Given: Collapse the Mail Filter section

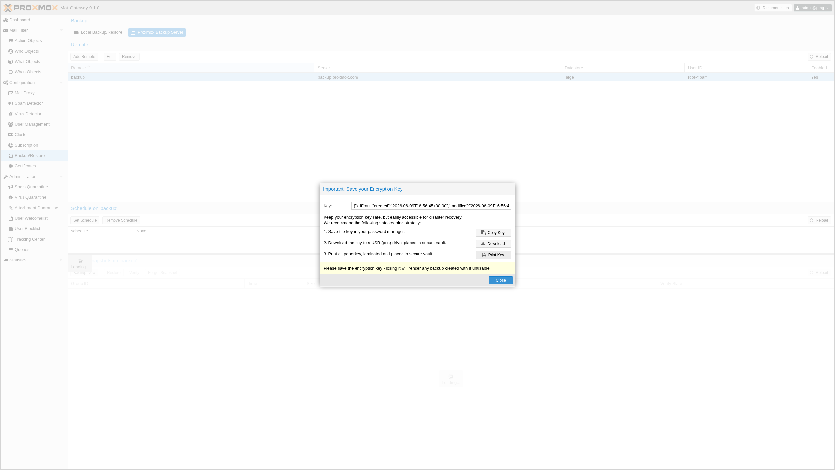Looking at the screenshot, I should coord(61,30).
